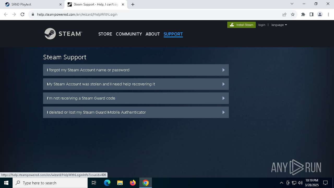
Task: Open File Explorer from taskbar
Action: click(x=120, y=183)
